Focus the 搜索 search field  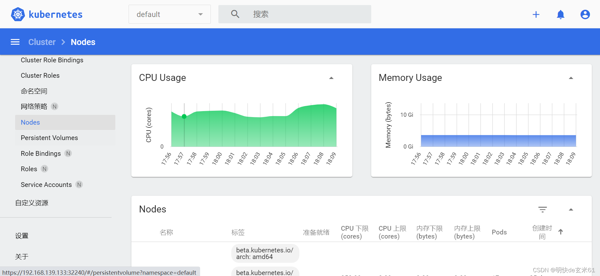click(x=295, y=14)
